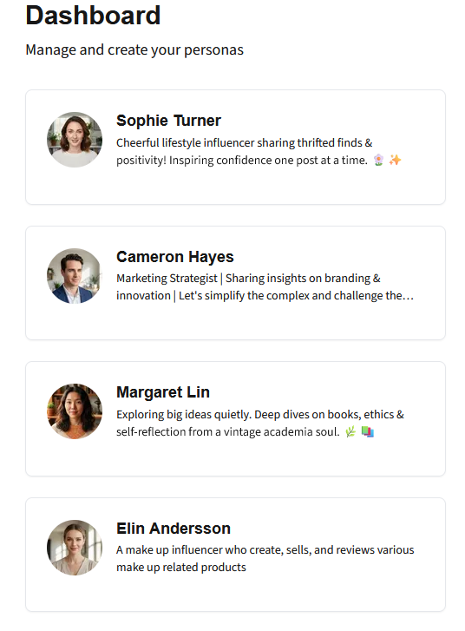Image resolution: width=465 pixels, height=631 pixels.
Task: Select Margaret Lin's vintage academia description
Action: 260,423
